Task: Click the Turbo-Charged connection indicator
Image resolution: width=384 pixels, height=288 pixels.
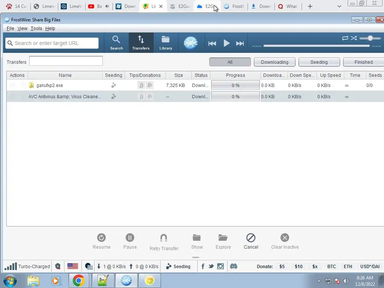Action: pyautogui.click(x=27, y=267)
